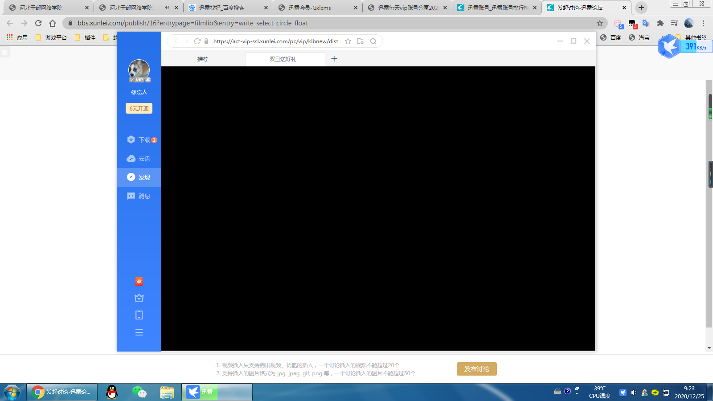Click the search magnifier in Xunlei address bar
The image size is (713, 401).
click(373, 41)
